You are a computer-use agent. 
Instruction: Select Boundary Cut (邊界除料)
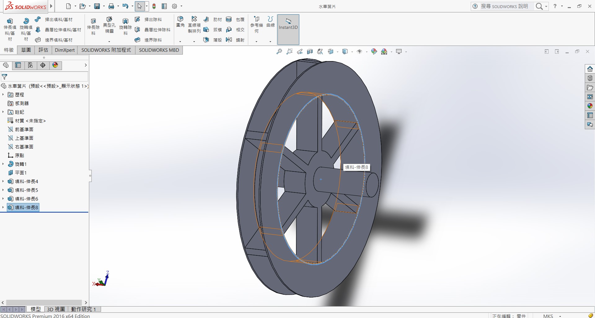click(x=148, y=40)
